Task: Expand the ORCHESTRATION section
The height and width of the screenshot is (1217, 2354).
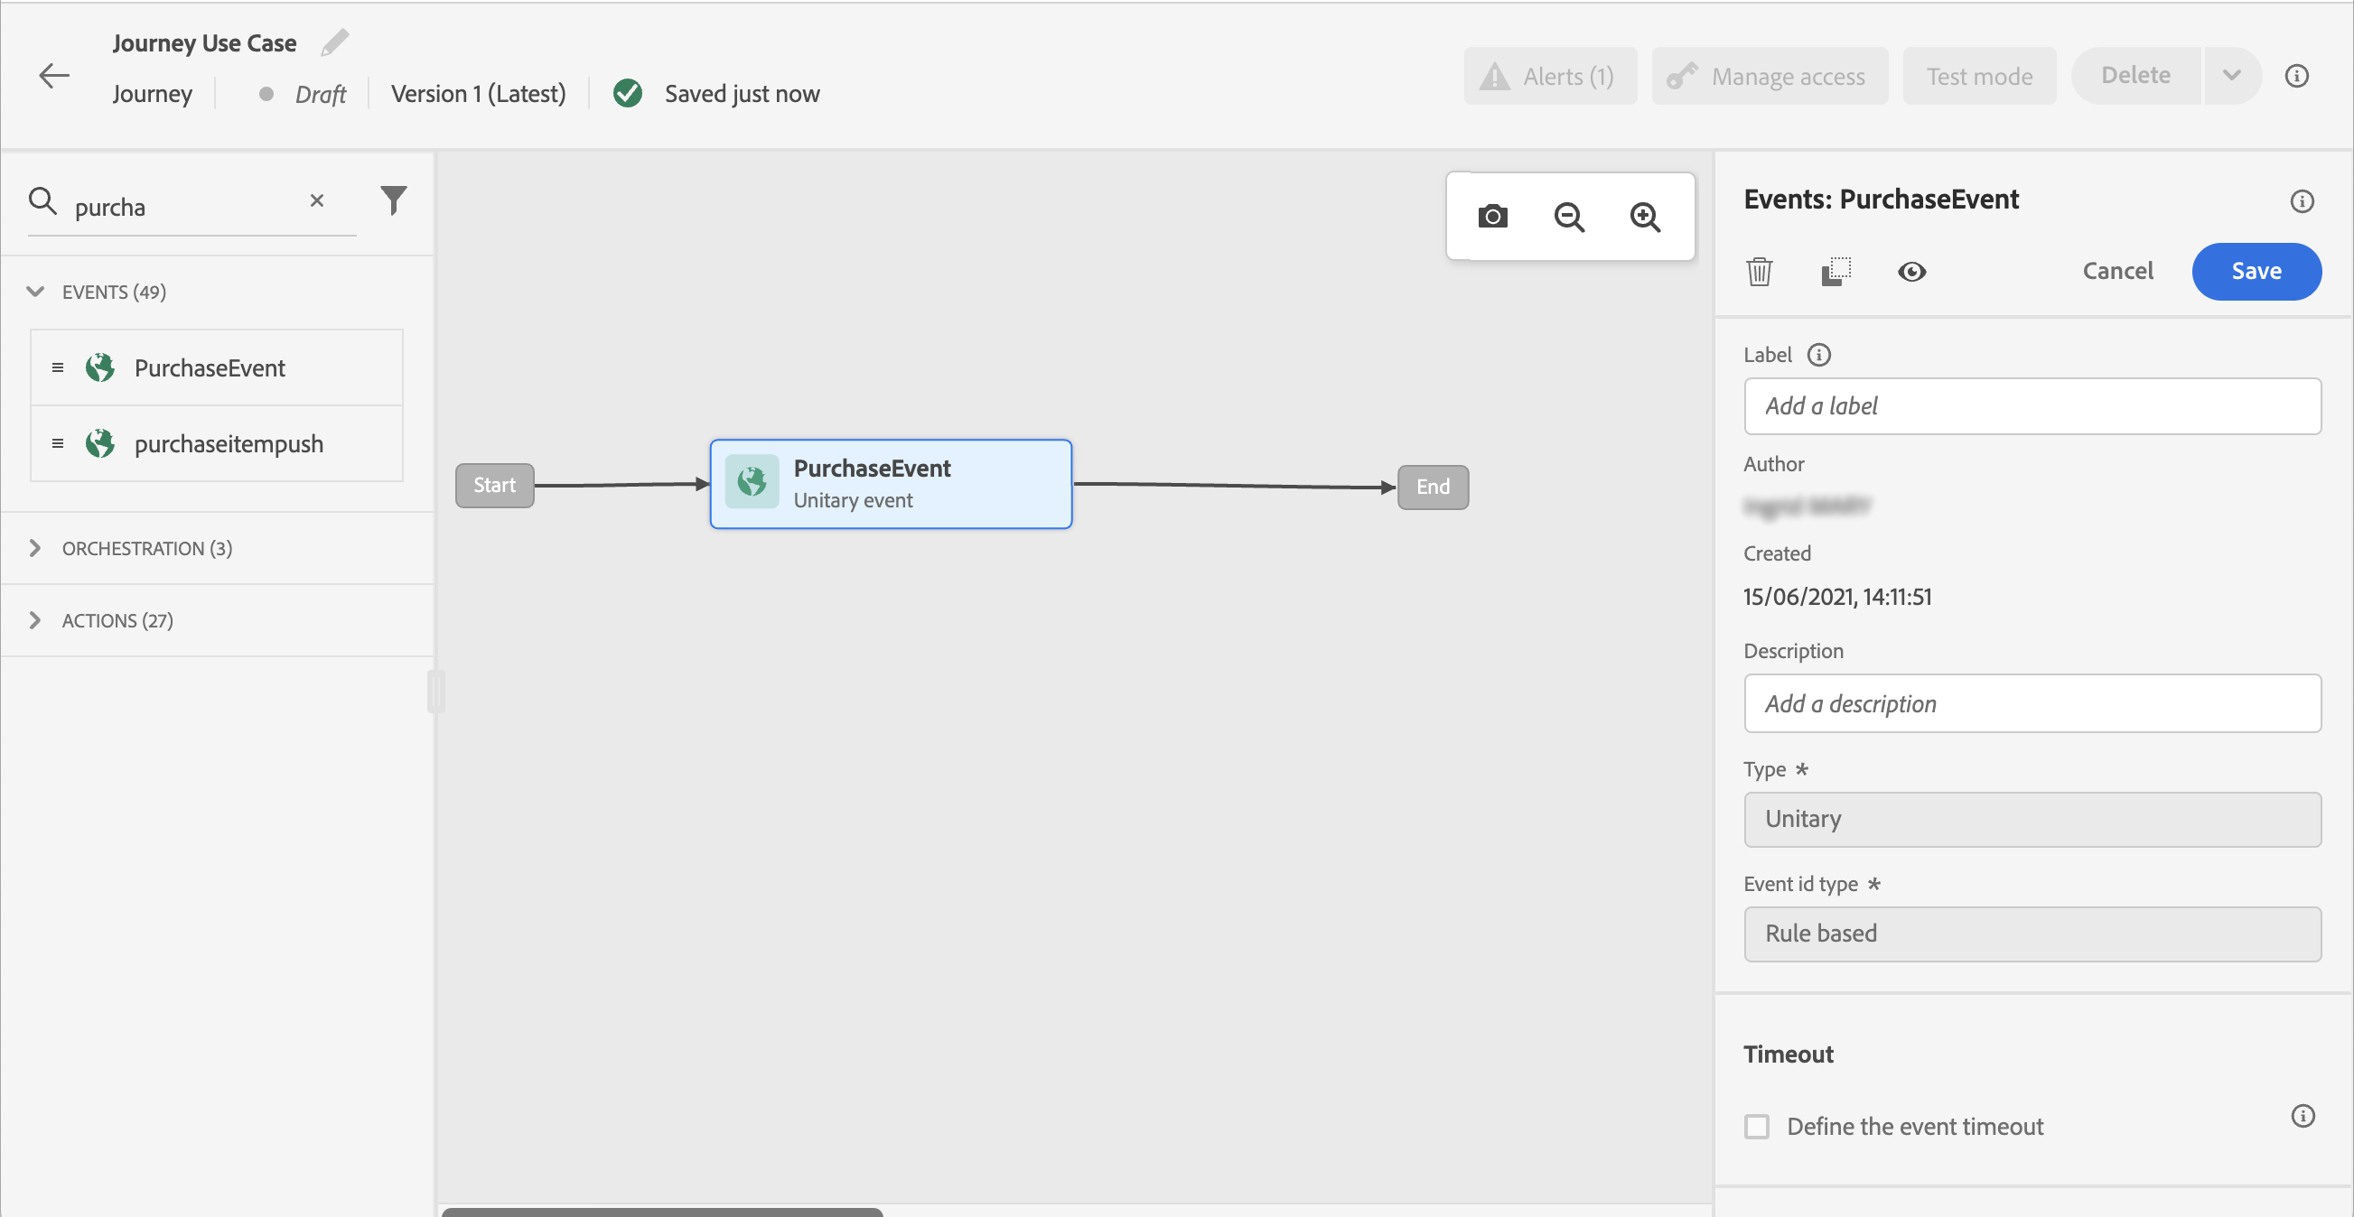Action: pos(35,548)
